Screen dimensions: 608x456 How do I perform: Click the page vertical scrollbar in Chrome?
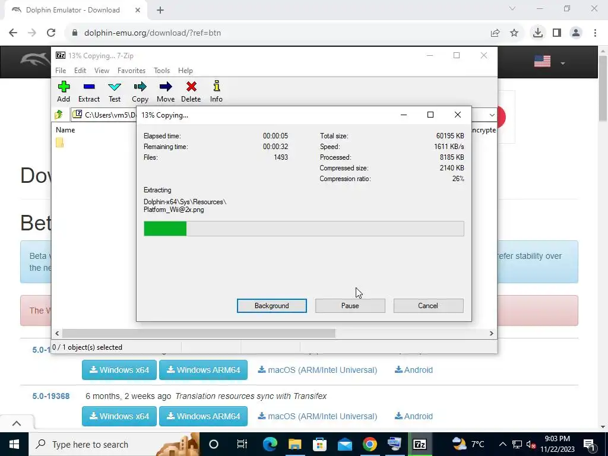(603, 88)
